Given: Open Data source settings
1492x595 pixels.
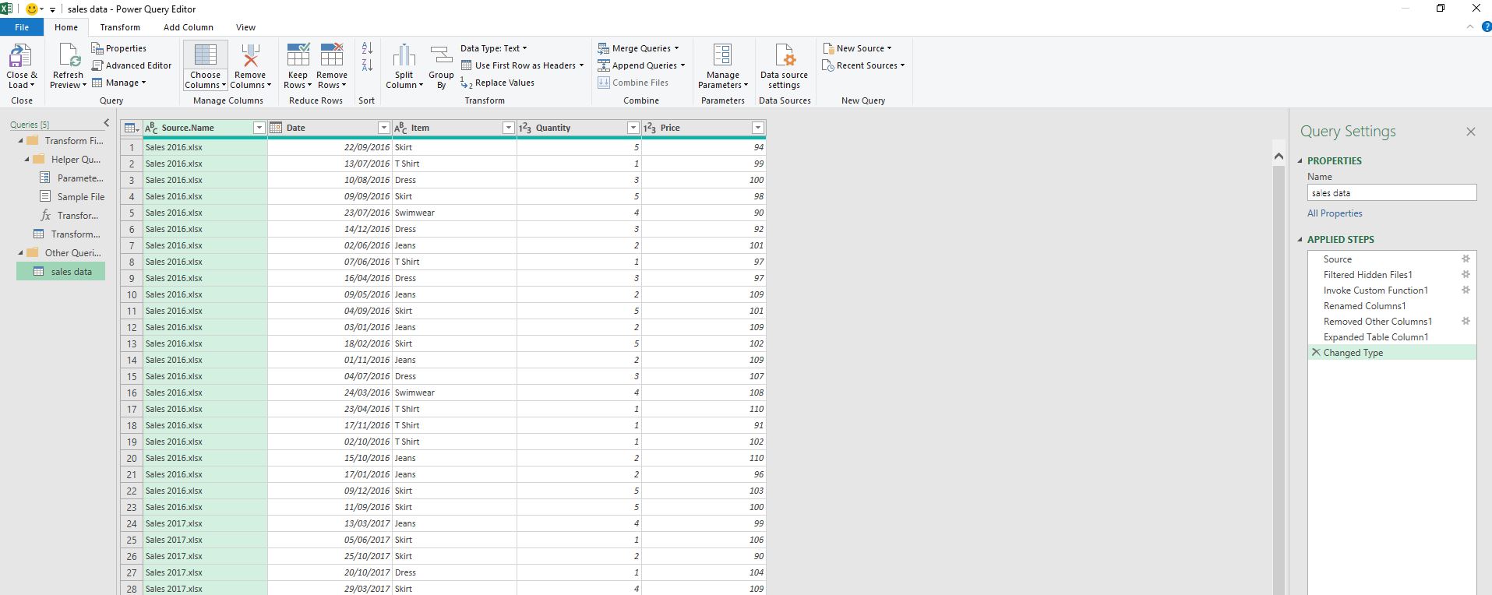Looking at the screenshot, I should 784,57.
